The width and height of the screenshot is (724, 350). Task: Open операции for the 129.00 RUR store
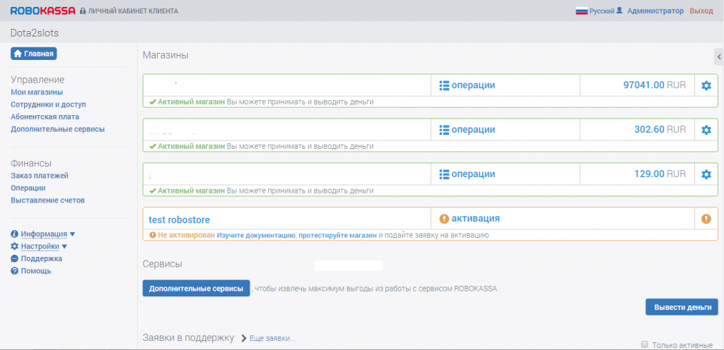point(467,174)
